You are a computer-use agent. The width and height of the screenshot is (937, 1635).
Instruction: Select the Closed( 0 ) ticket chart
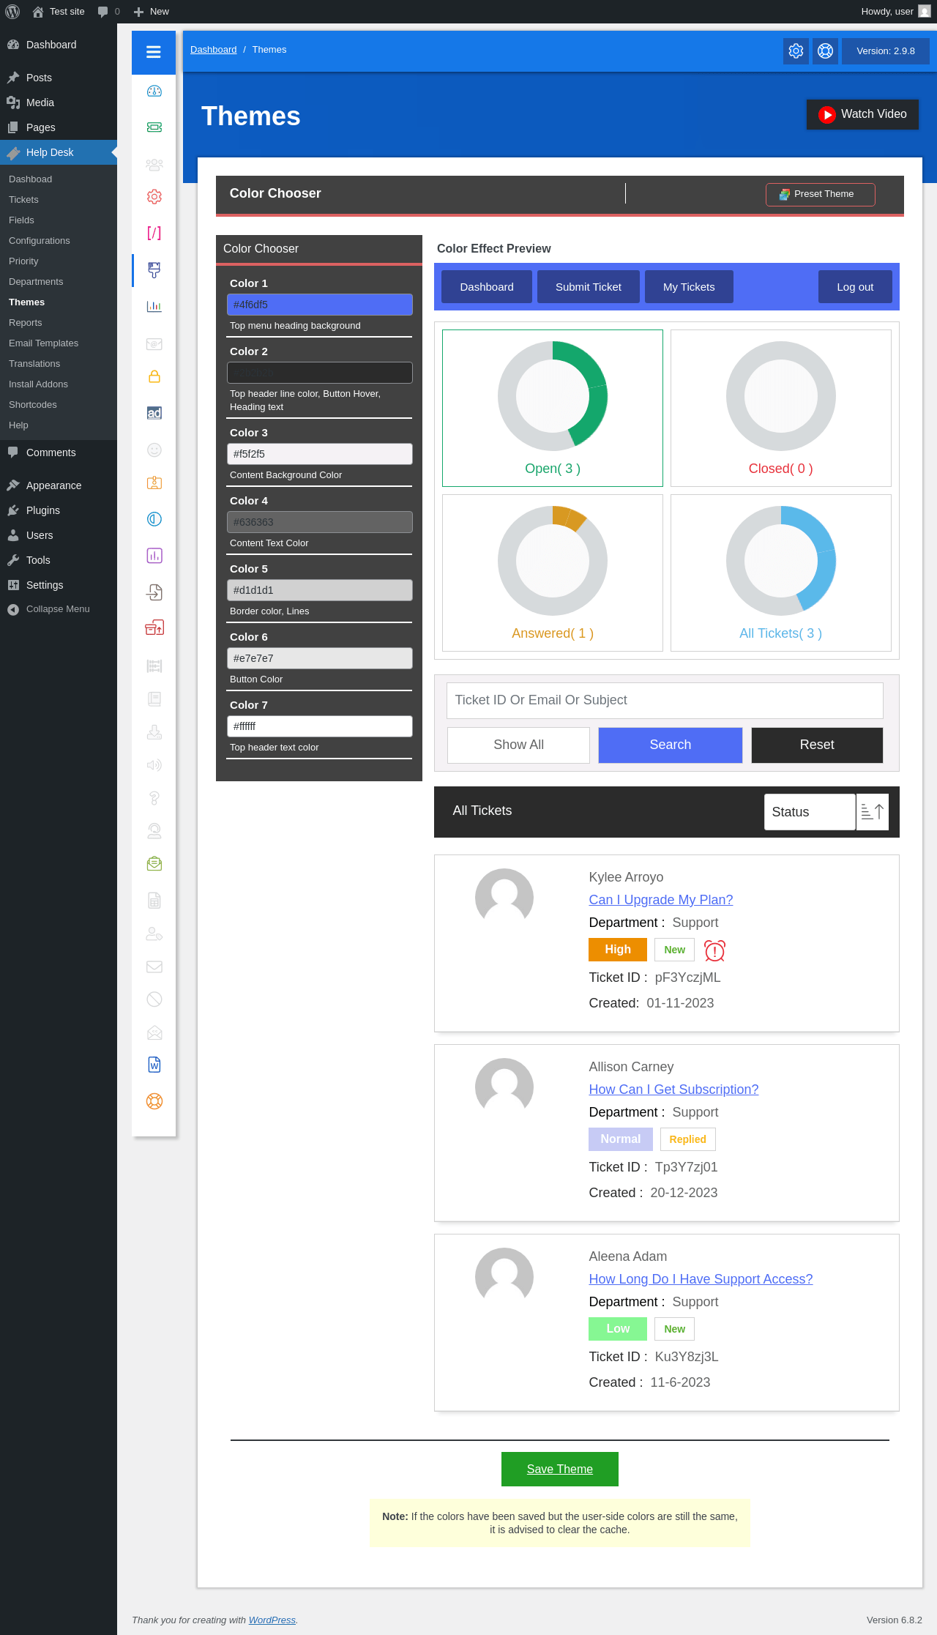[x=781, y=408]
